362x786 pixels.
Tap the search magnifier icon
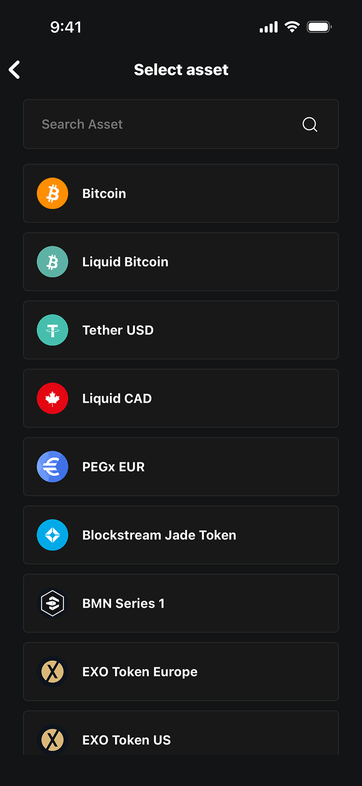[x=309, y=124]
